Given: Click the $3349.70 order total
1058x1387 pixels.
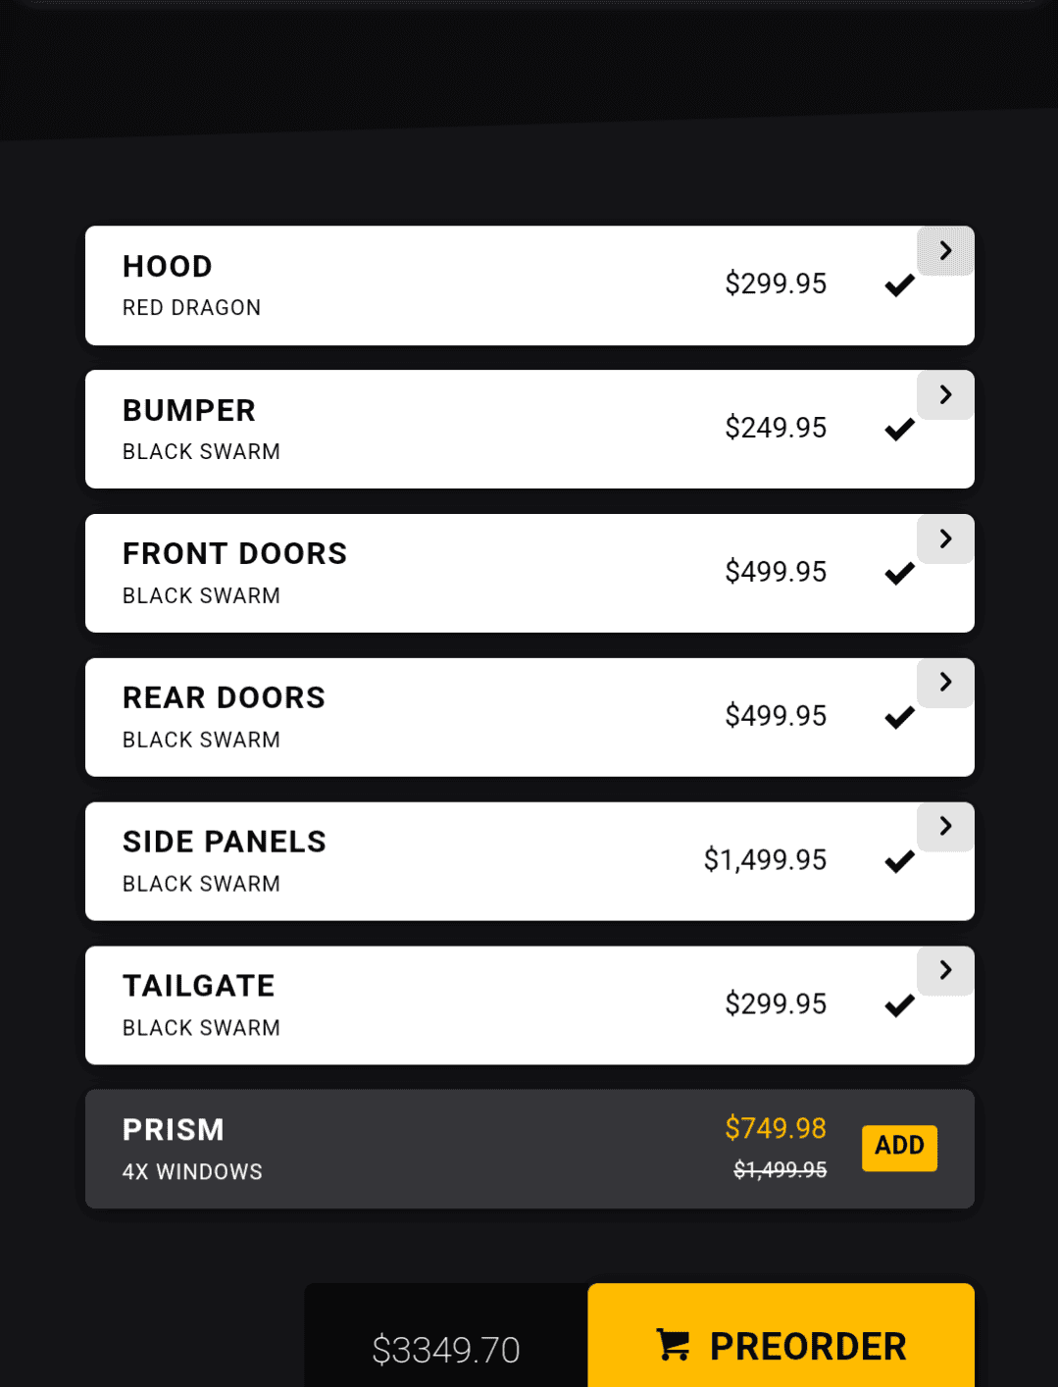Looking at the screenshot, I should [x=446, y=1350].
